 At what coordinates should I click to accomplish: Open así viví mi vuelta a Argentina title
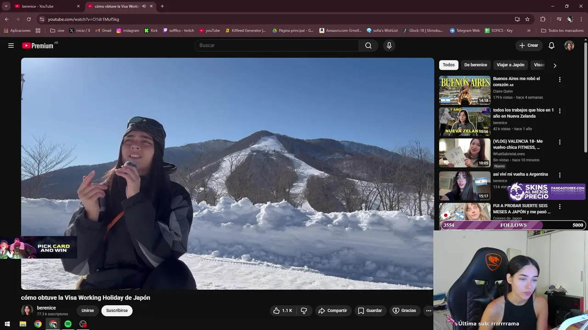pos(520,175)
